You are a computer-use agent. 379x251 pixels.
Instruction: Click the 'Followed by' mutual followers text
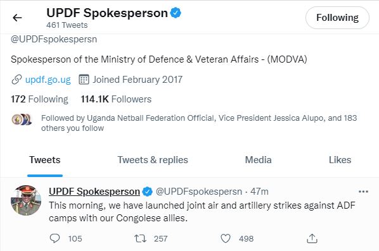pos(199,123)
